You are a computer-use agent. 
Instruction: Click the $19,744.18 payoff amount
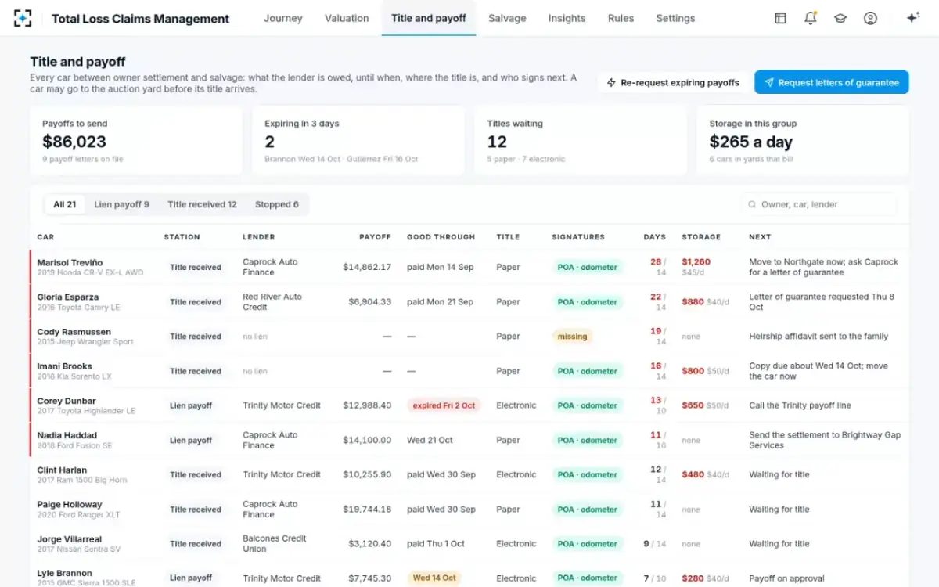[x=367, y=509]
